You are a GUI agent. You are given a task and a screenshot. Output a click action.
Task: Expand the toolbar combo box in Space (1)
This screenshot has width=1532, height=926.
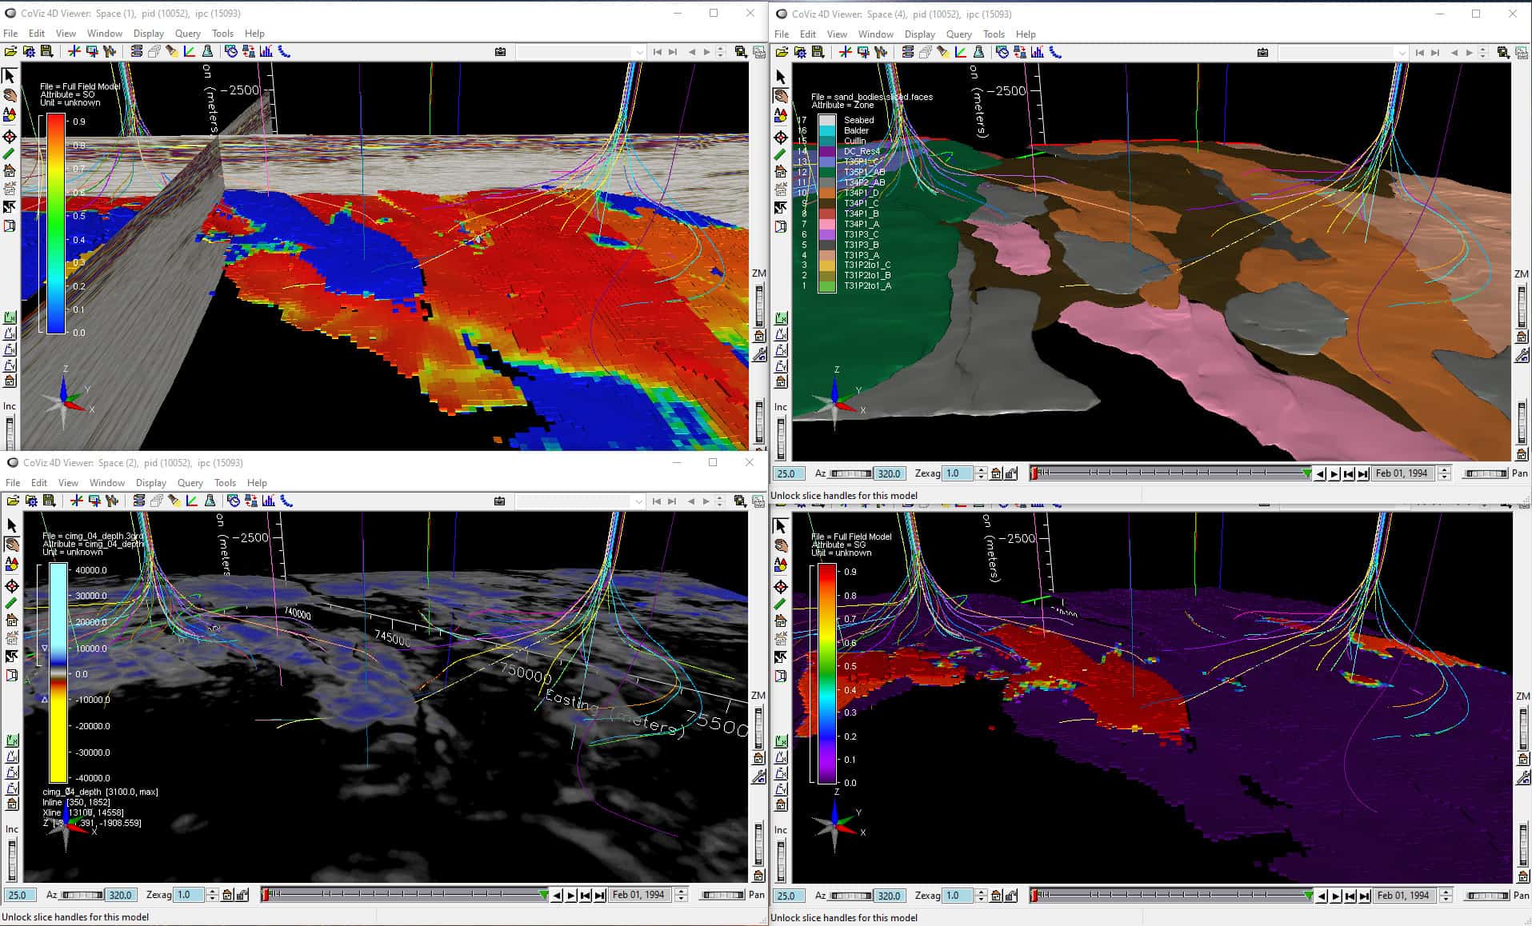point(580,52)
